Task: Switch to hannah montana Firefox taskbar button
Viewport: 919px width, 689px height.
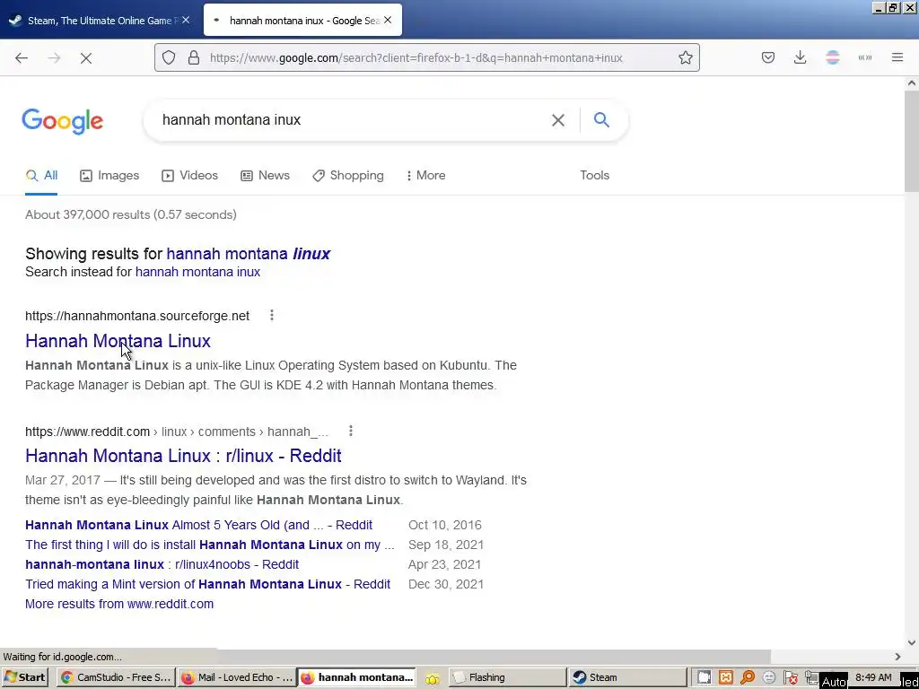Action: (356, 678)
